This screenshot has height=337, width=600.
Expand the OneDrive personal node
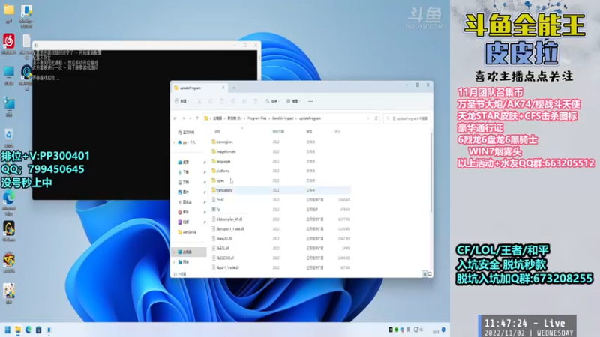175,142
